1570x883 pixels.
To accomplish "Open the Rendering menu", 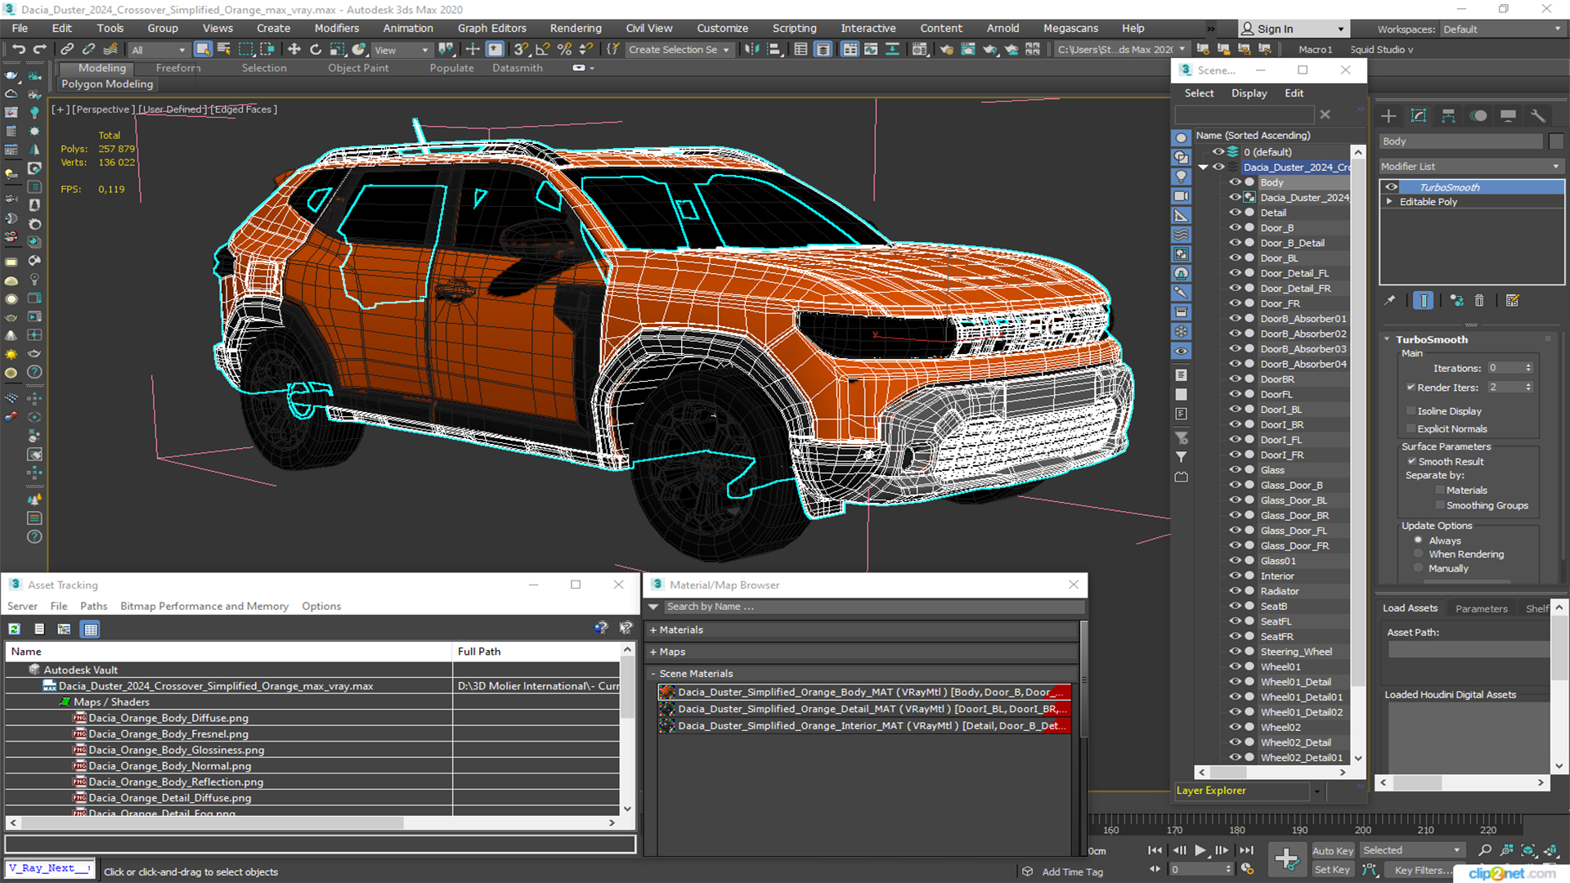I will [x=576, y=28].
